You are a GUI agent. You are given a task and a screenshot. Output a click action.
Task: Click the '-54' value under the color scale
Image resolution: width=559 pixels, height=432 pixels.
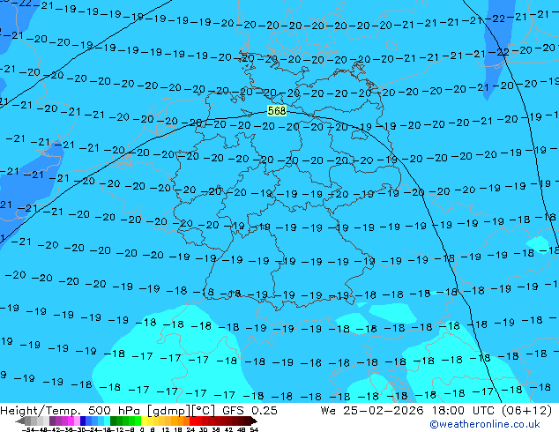click(28, 429)
